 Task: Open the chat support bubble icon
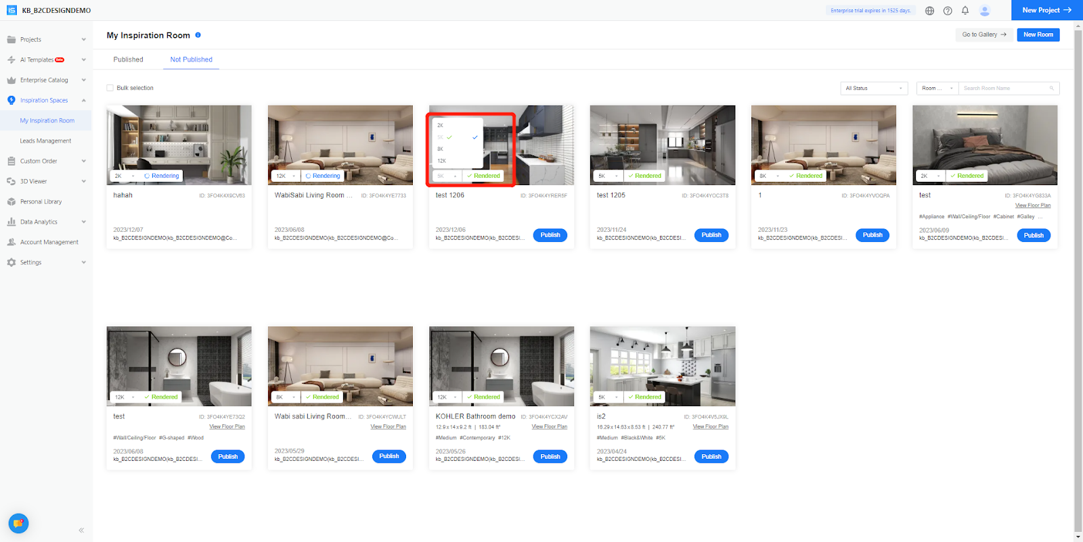pos(18,523)
